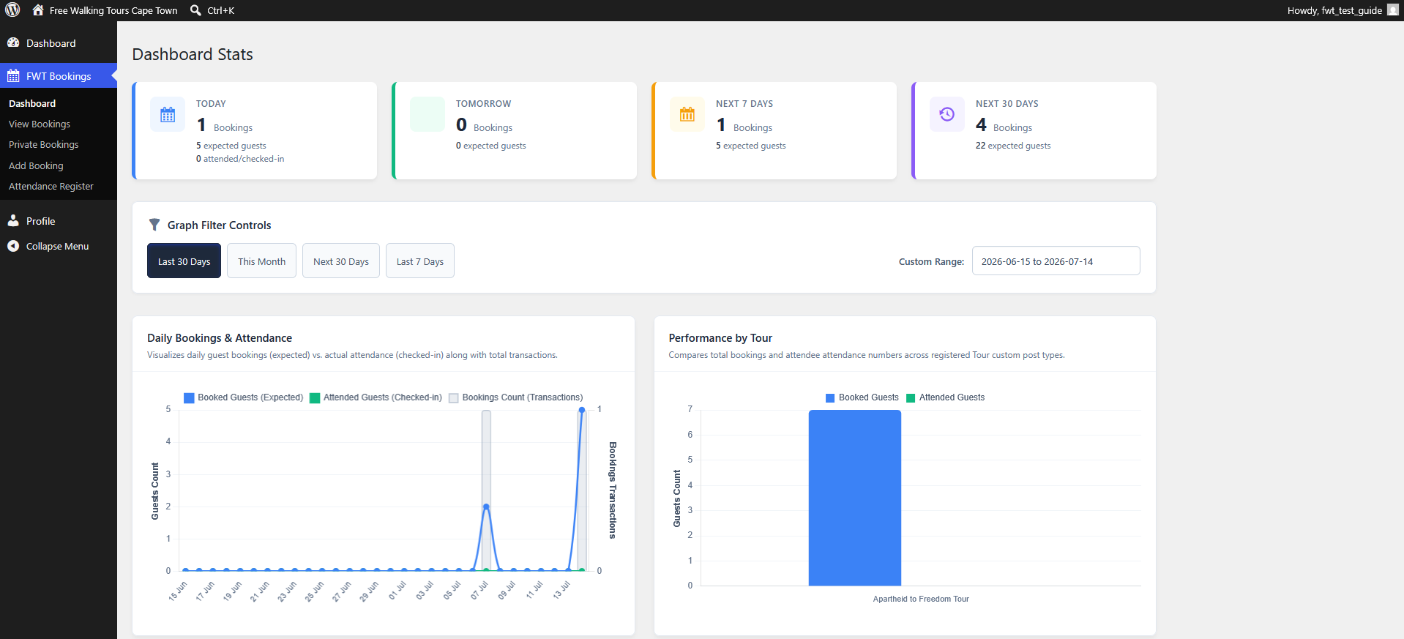Click the Dashboard gauge icon in sidebar
The width and height of the screenshot is (1404, 639).
pos(13,43)
